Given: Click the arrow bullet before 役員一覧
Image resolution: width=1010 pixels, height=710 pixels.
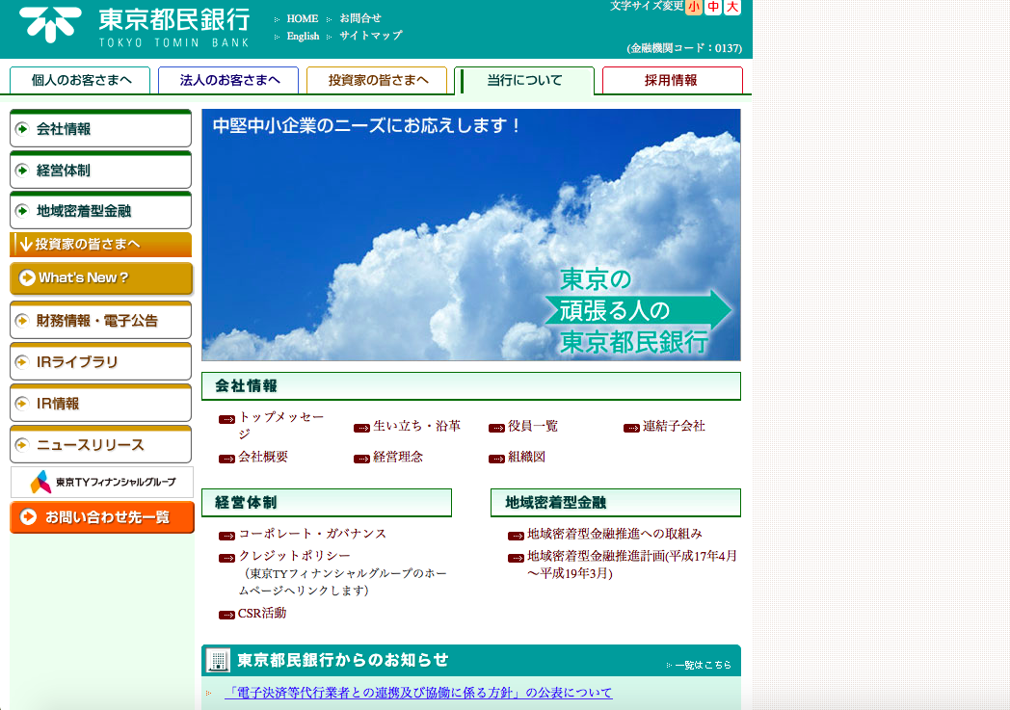Looking at the screenshot, I should click(496, 428).
